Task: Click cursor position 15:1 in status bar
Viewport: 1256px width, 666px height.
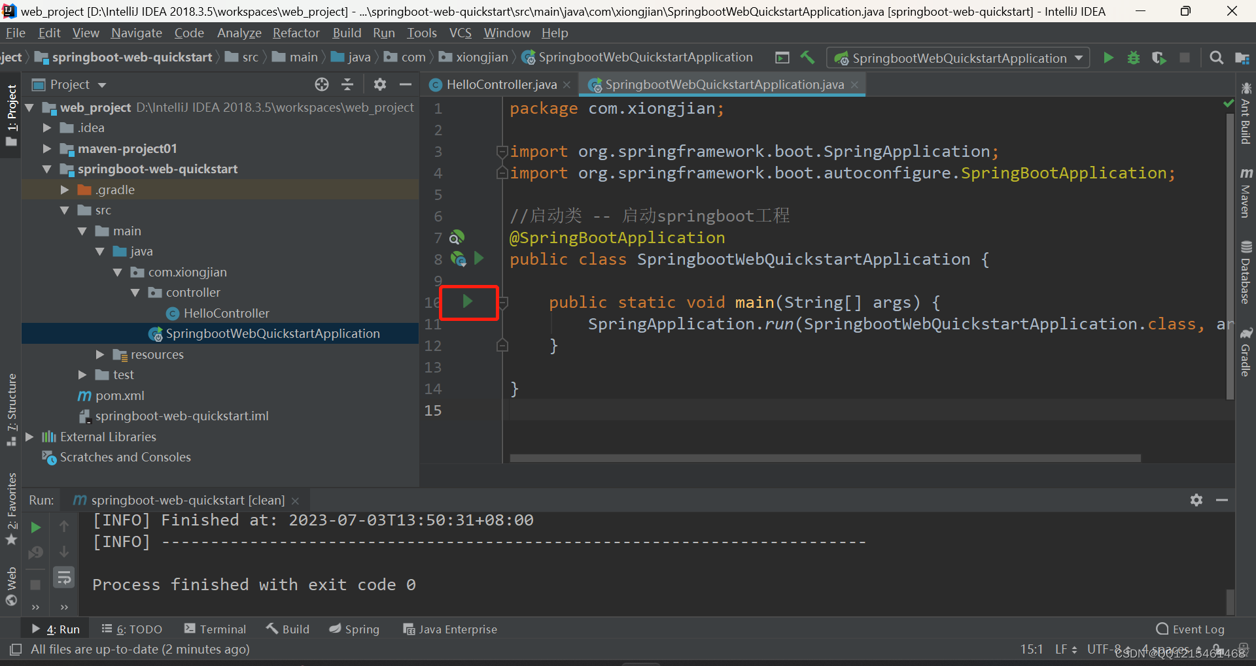Action: point(1031,649)
